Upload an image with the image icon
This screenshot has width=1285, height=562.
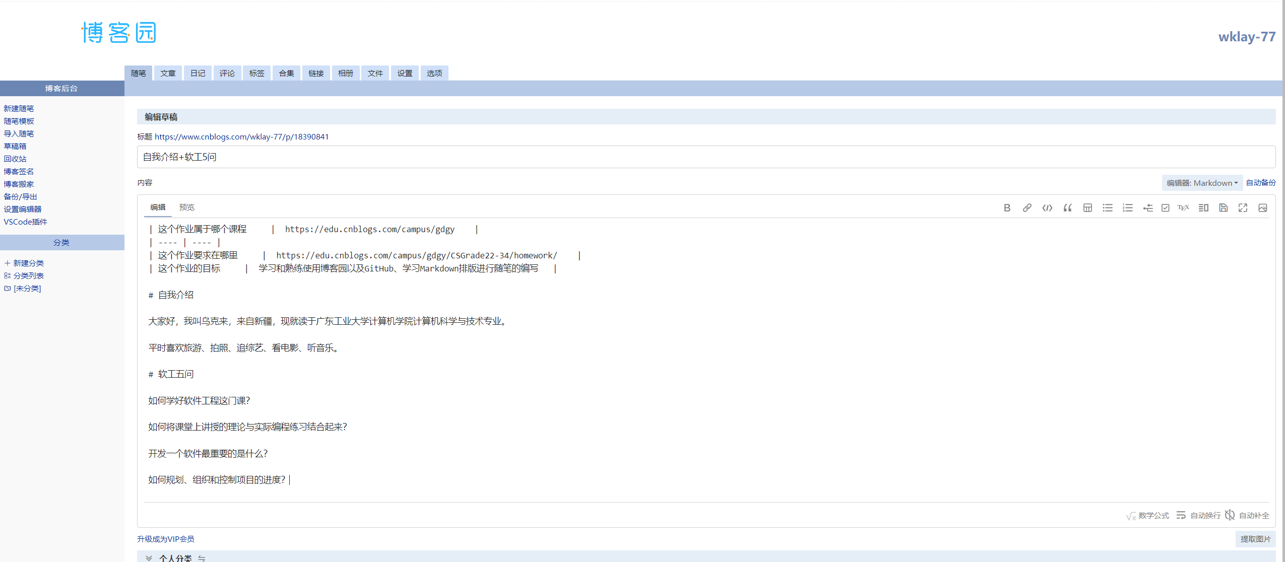tap(1262, 208)
